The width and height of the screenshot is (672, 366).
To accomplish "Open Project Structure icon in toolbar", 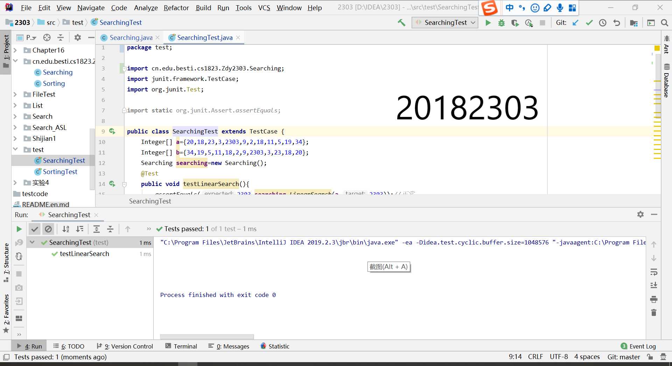I will 633,23.
